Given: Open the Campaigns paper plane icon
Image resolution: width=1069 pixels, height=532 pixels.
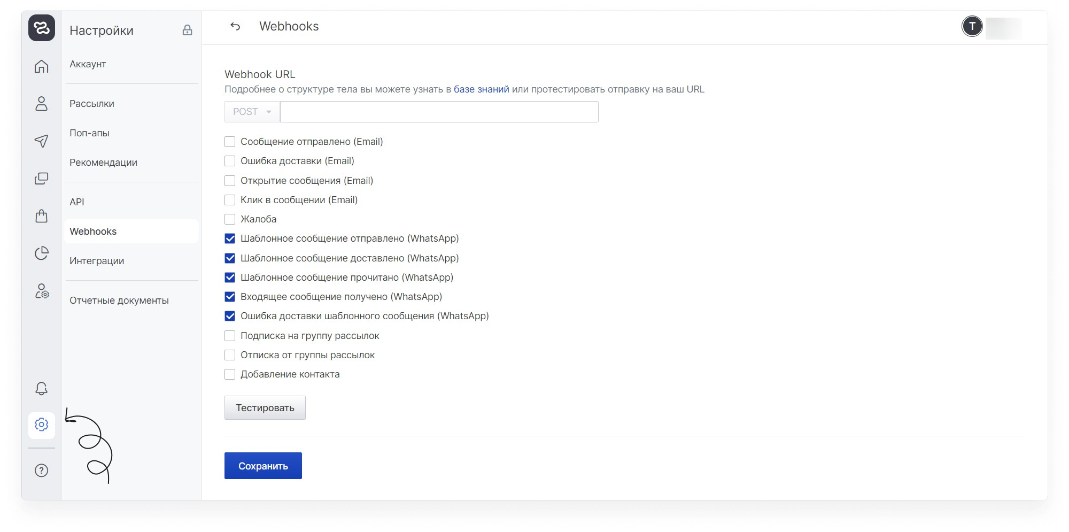Looking at the screenshot, I should click(42, 141).
